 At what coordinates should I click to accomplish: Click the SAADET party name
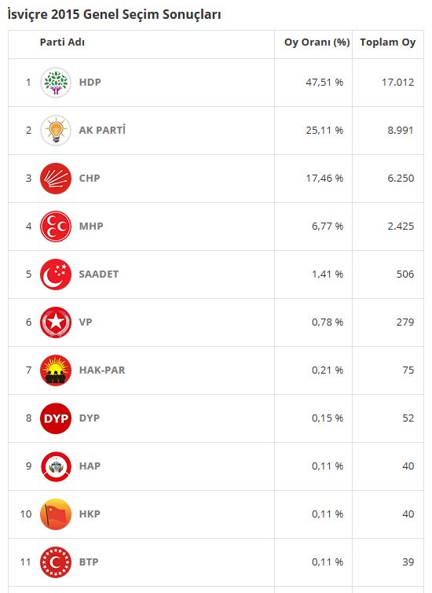[98, 274]
